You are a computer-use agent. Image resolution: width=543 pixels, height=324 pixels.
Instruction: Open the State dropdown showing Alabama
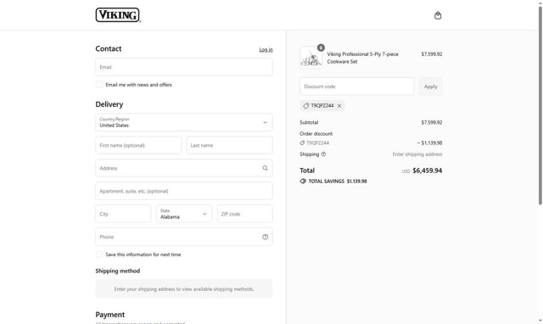point(184,214)
